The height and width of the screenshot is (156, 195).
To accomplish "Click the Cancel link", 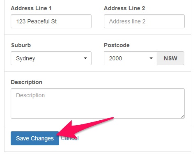I will pyautogui.click(x=70, y=138).
